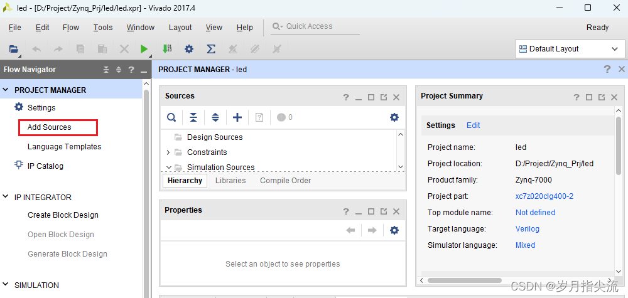This screenshot has height=298, width=628.
Task: Open toolbar Settings gear icon
Action: click(x=188, y=49)
